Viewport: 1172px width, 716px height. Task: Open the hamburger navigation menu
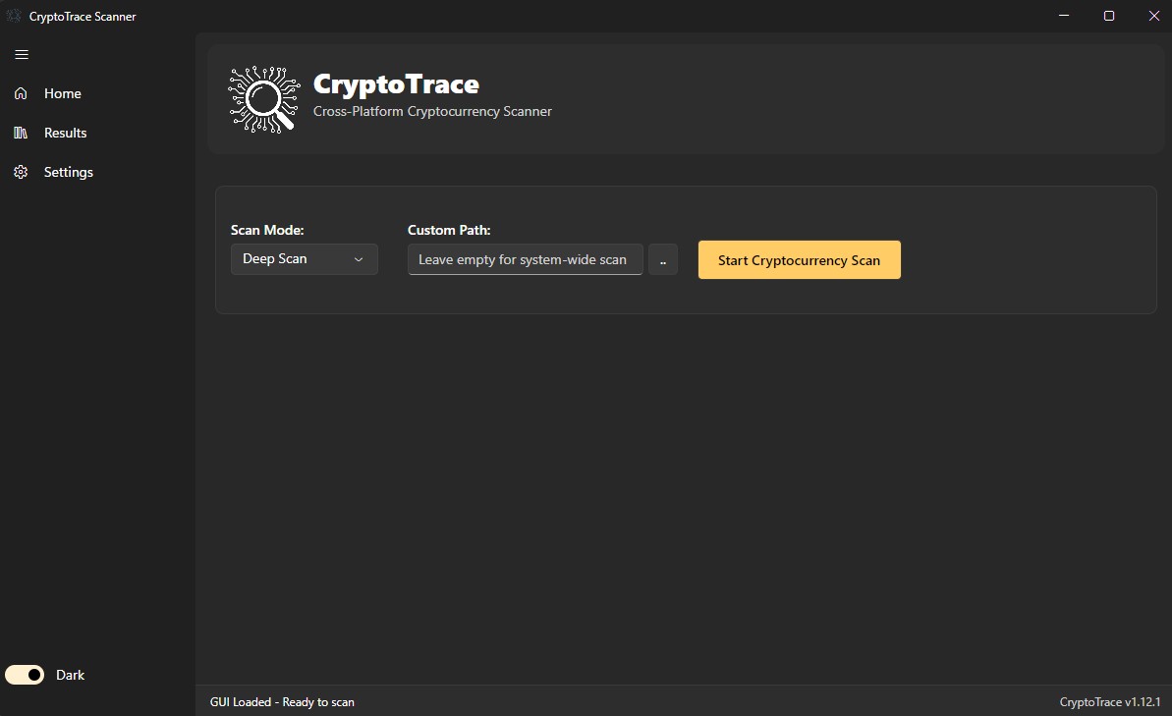22,55
